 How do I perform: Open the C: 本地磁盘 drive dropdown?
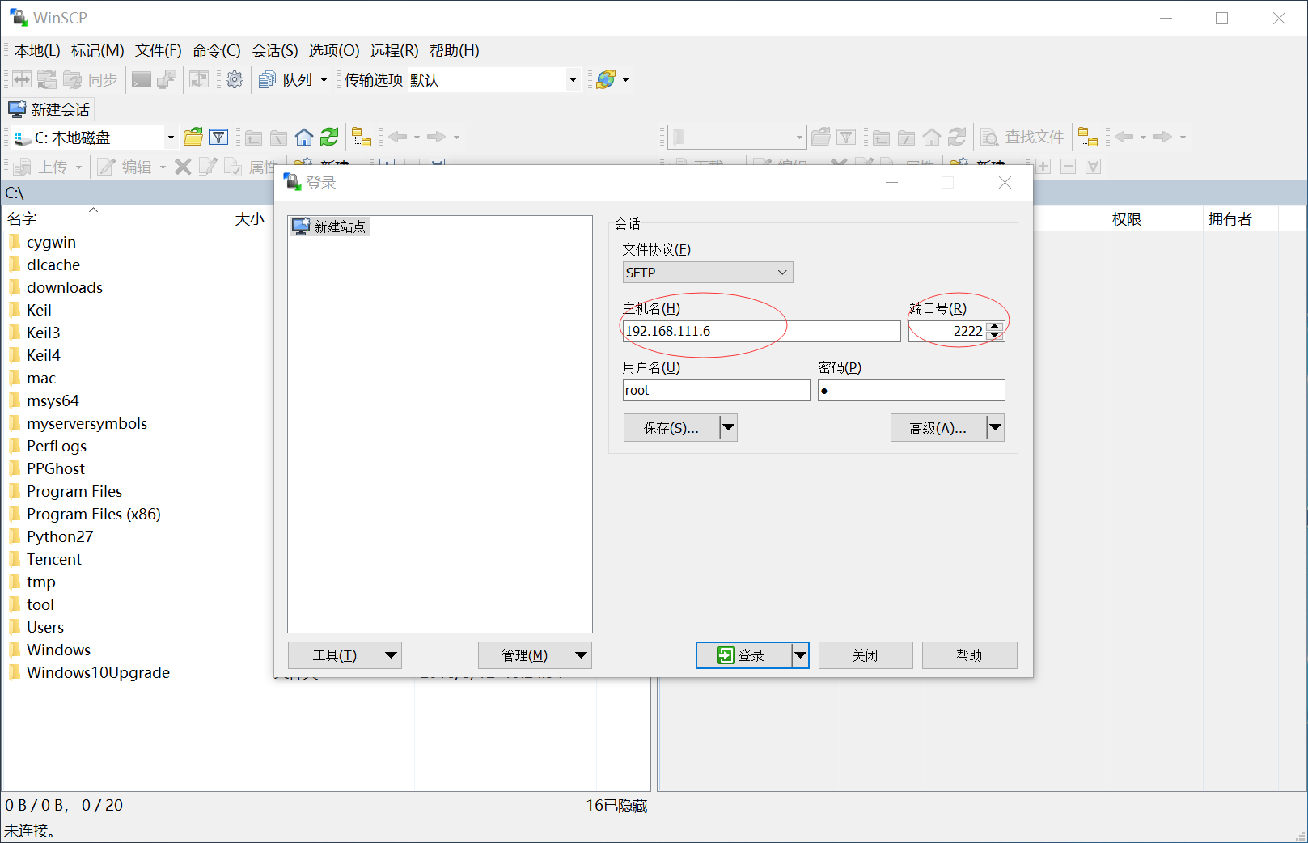(171, 137)
